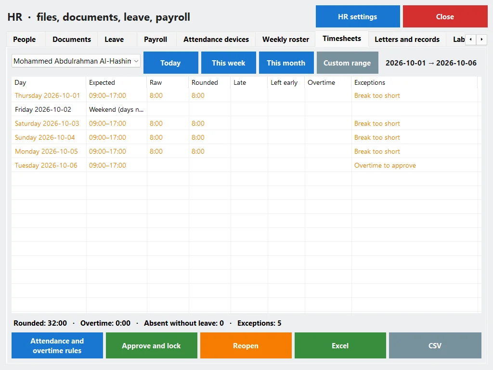
Task: Open Letters and records tab
Action: (x=407, y=40)
